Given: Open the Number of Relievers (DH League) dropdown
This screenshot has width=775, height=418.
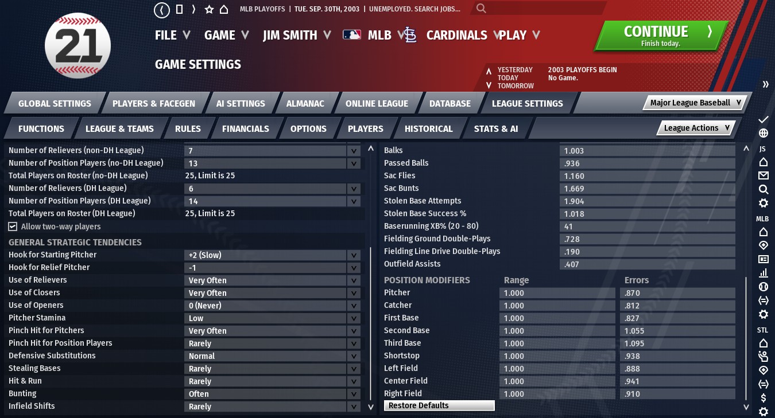Looking at the screenshot, I should pyautogui.click(x=273, y=189).
